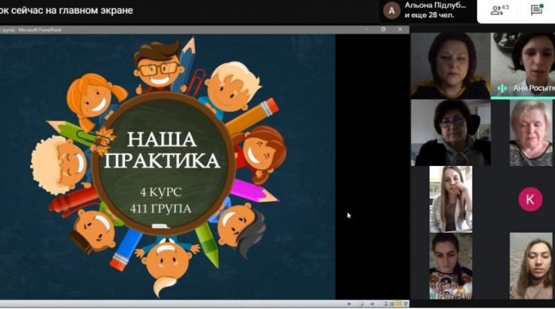The height and width of the screenshot is (309, 555).
Task: Click the 'НАША ПРАКТИКА' slide title
Action: point(162,150)
